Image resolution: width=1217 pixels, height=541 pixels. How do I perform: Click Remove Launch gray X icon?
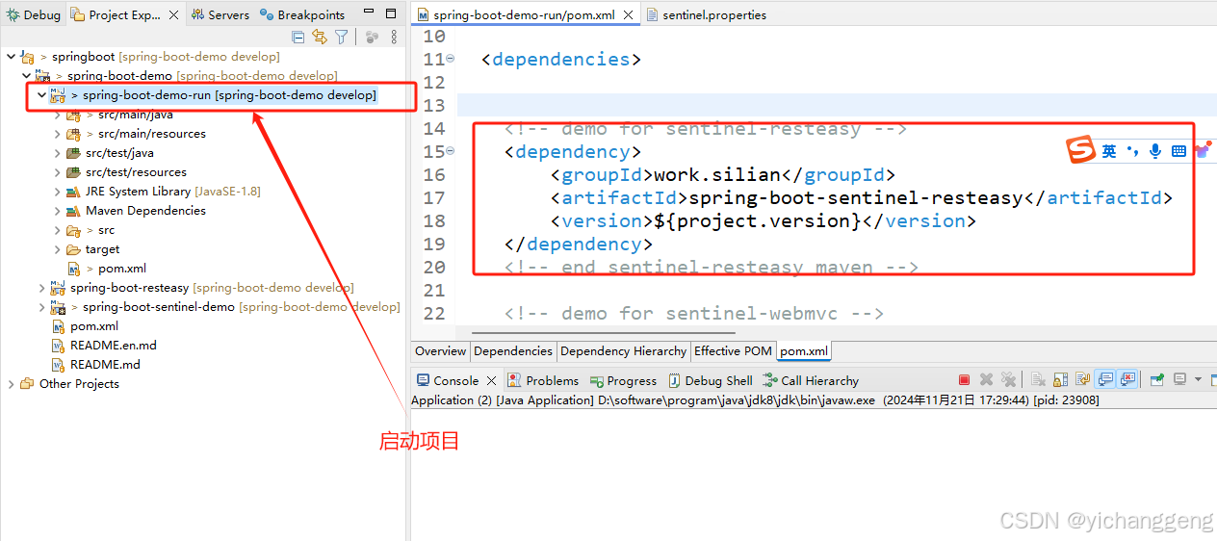click(x=987, y=380)
